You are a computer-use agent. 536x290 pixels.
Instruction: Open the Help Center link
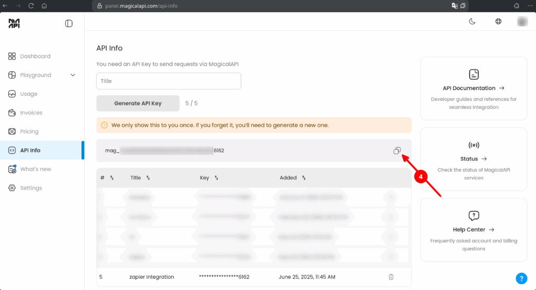click(x=473, y=229)
